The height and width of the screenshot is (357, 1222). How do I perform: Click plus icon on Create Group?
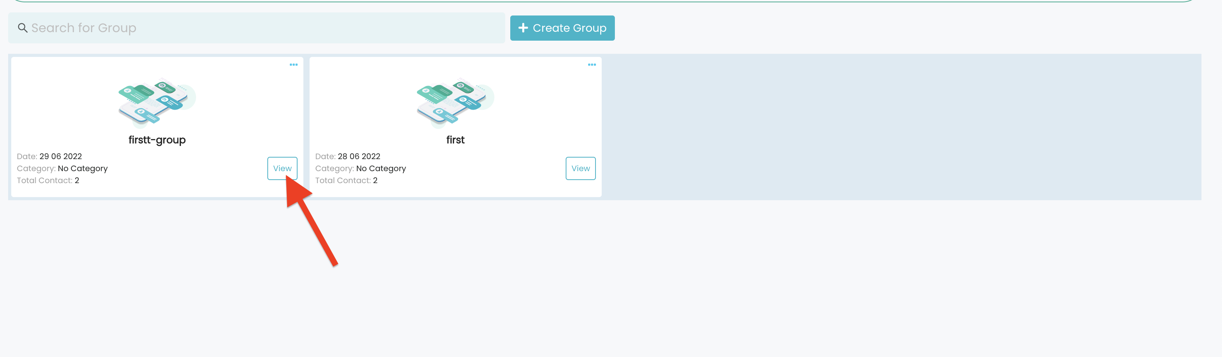[x=523, y=28]
